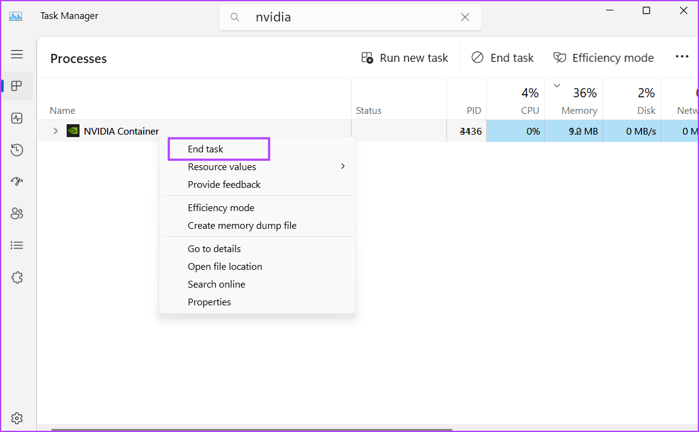Clear the nvidia search query
The width and height of the screenshot is (699, 432).
tap(464, 17)
